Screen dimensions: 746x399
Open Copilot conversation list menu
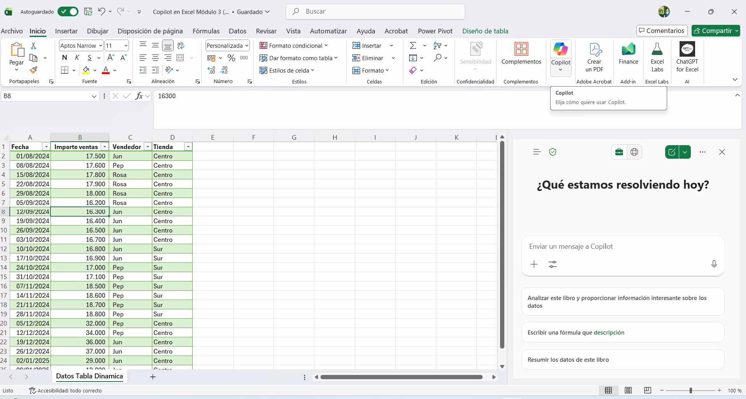(537, 152)
